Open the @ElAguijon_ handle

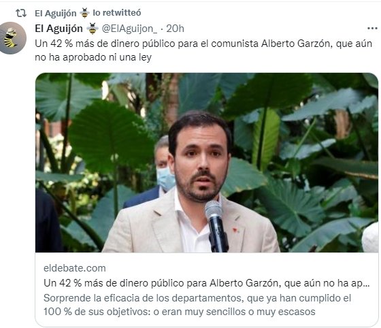(129, 29)
